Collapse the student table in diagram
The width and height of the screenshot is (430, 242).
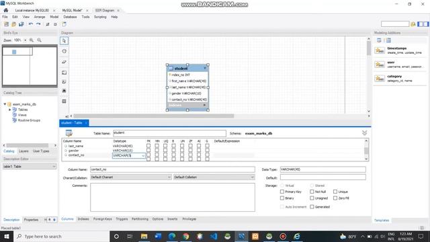204,68
